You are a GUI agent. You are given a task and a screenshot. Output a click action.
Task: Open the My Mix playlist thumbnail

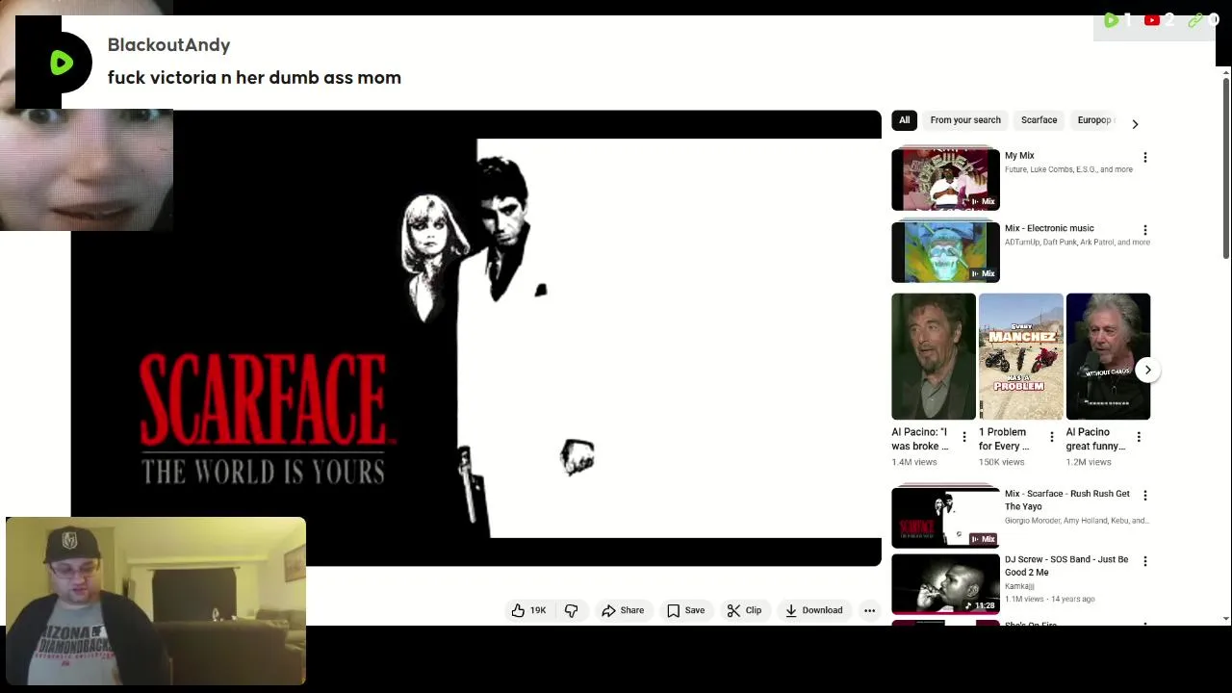945,179
